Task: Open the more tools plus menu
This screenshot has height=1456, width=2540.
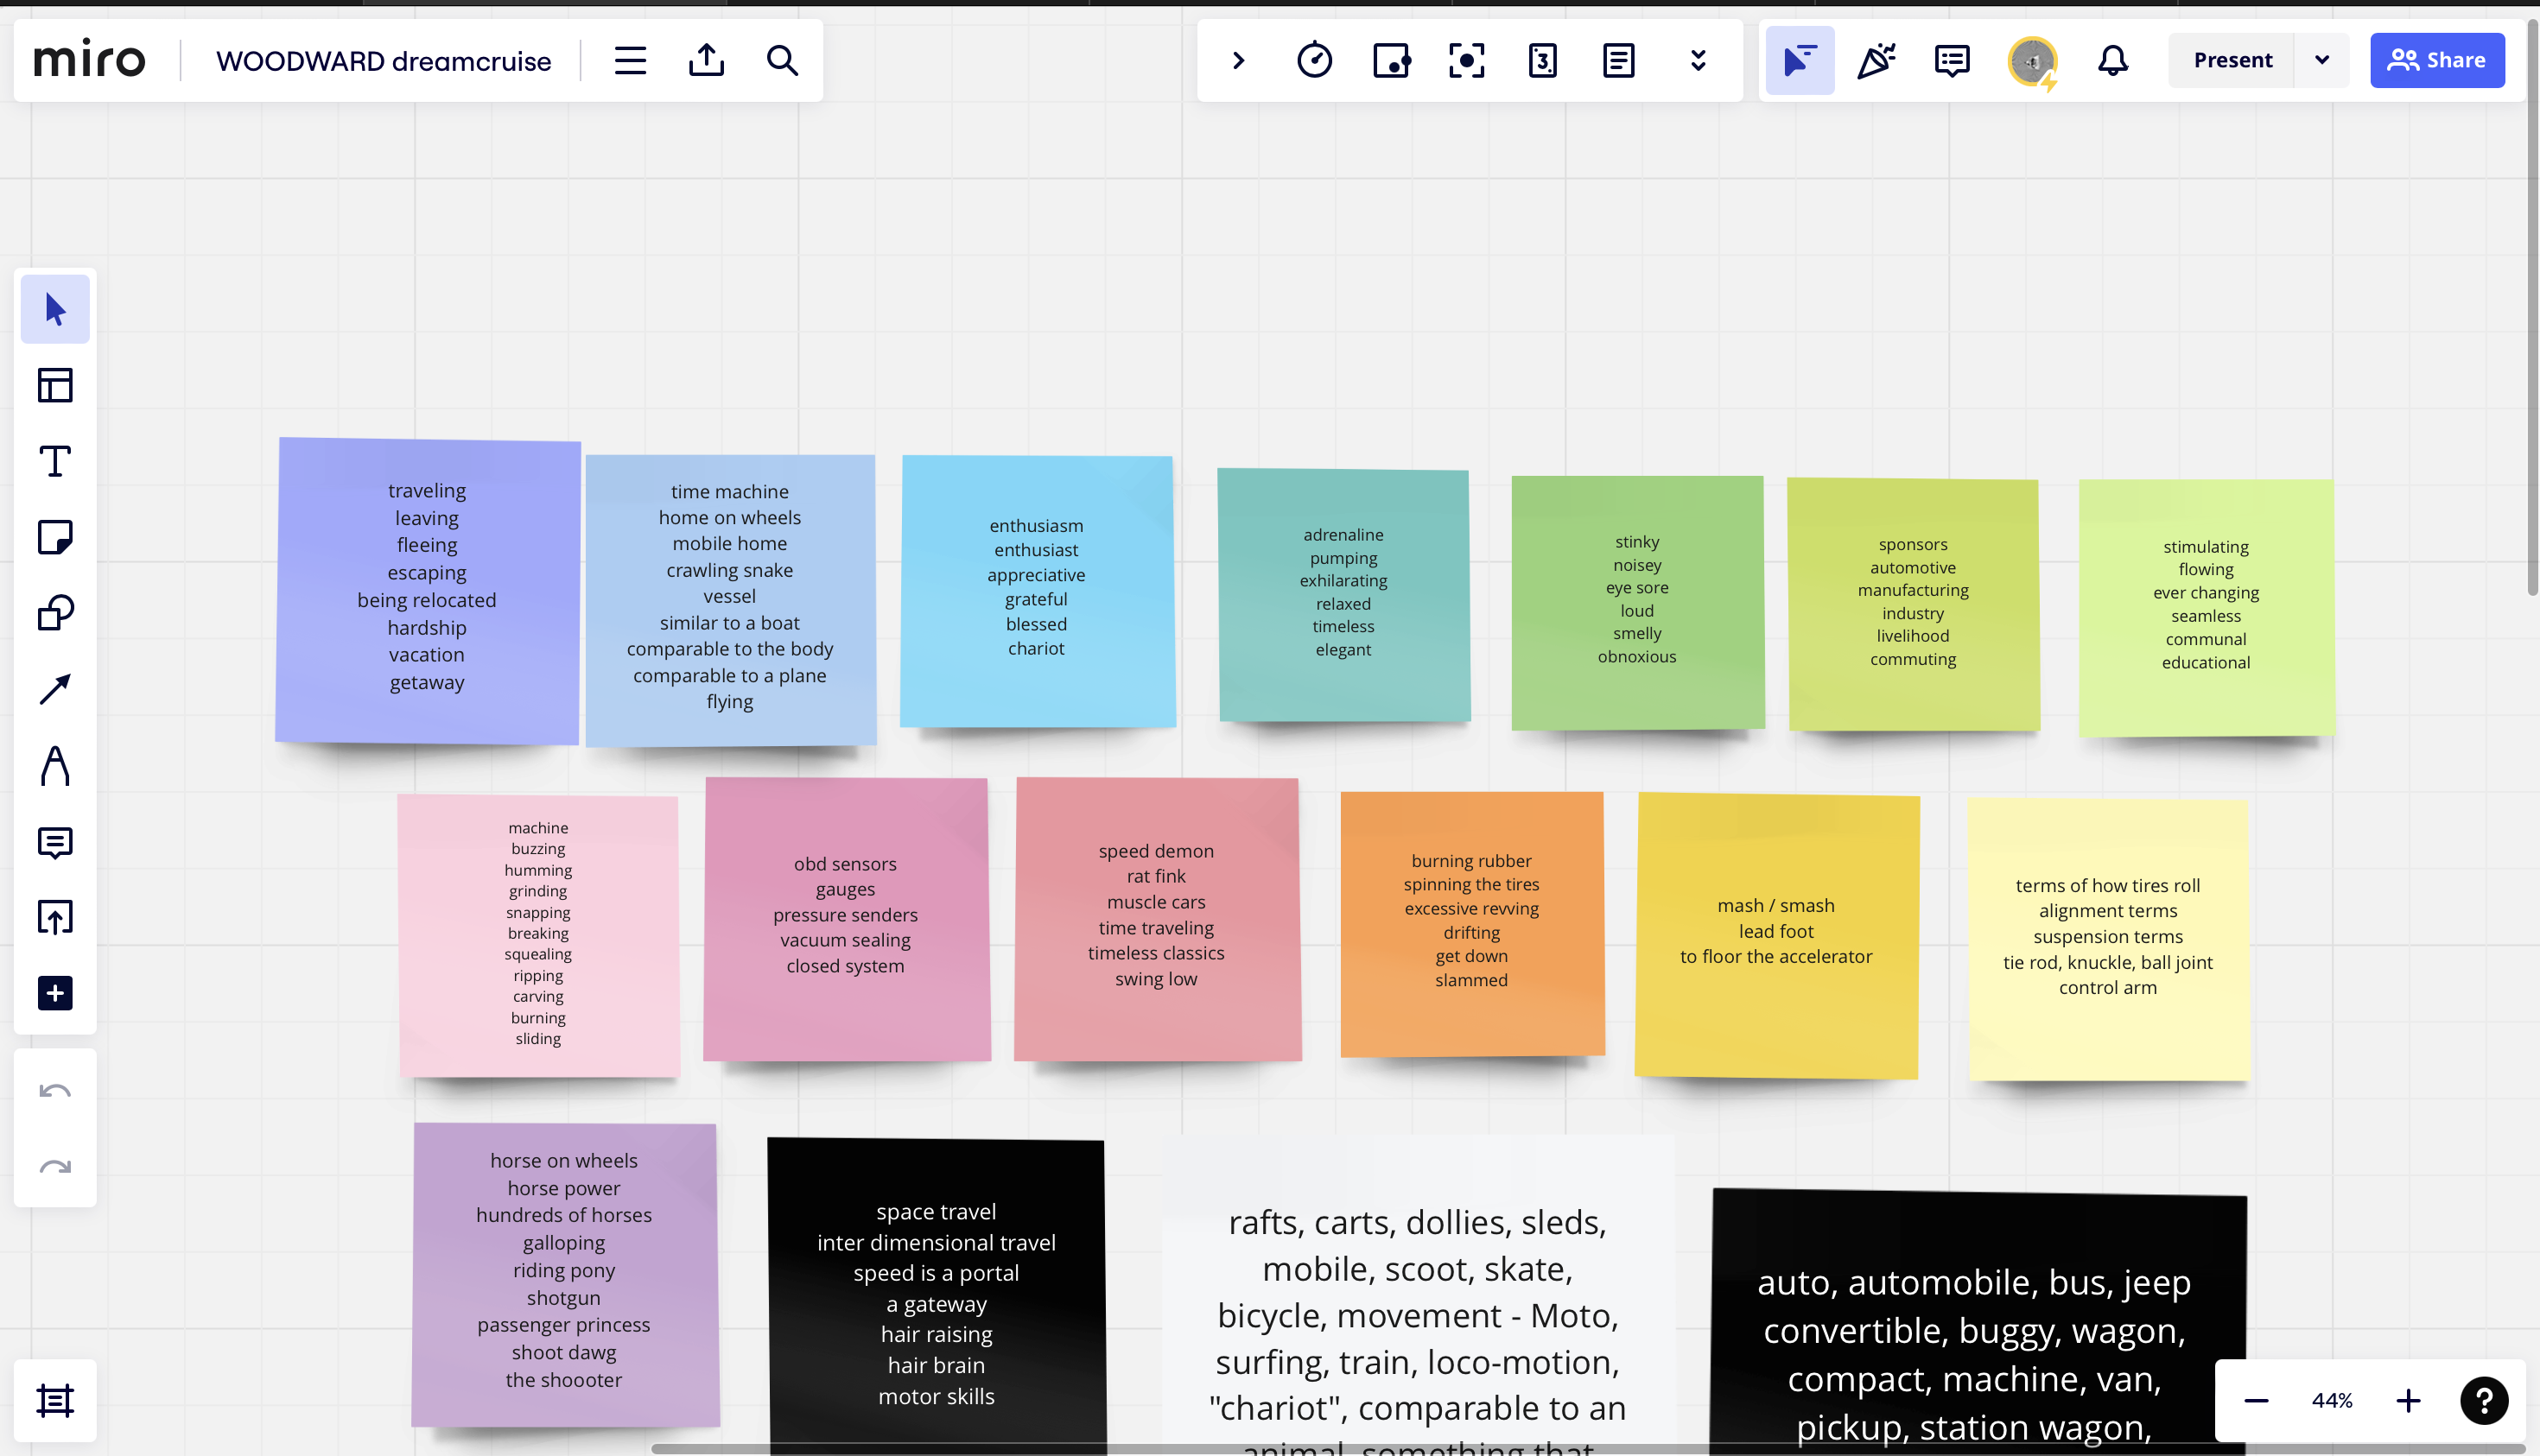Action: click(x=55, y=993)
